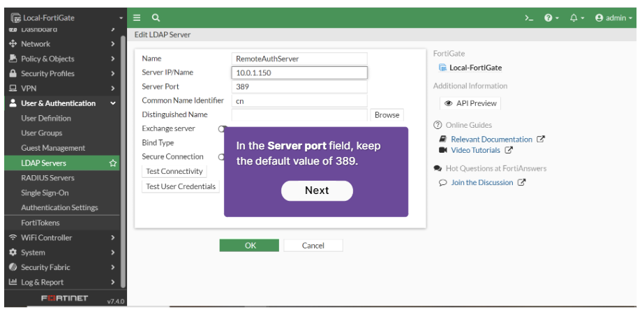Click the Security Profiles lock icon

pyautogui.click(x=13, y=74)
